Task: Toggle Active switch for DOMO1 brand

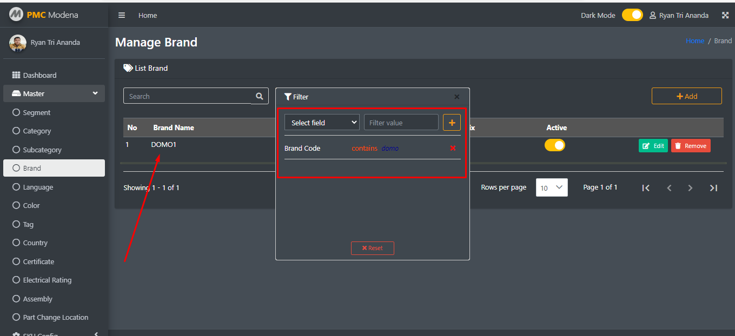Action: pyautogui.click(x=554, y=145)
